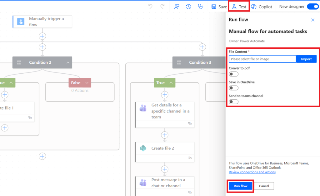Switch off the New designer toggle
320x196 pixels.
[313, 6]
